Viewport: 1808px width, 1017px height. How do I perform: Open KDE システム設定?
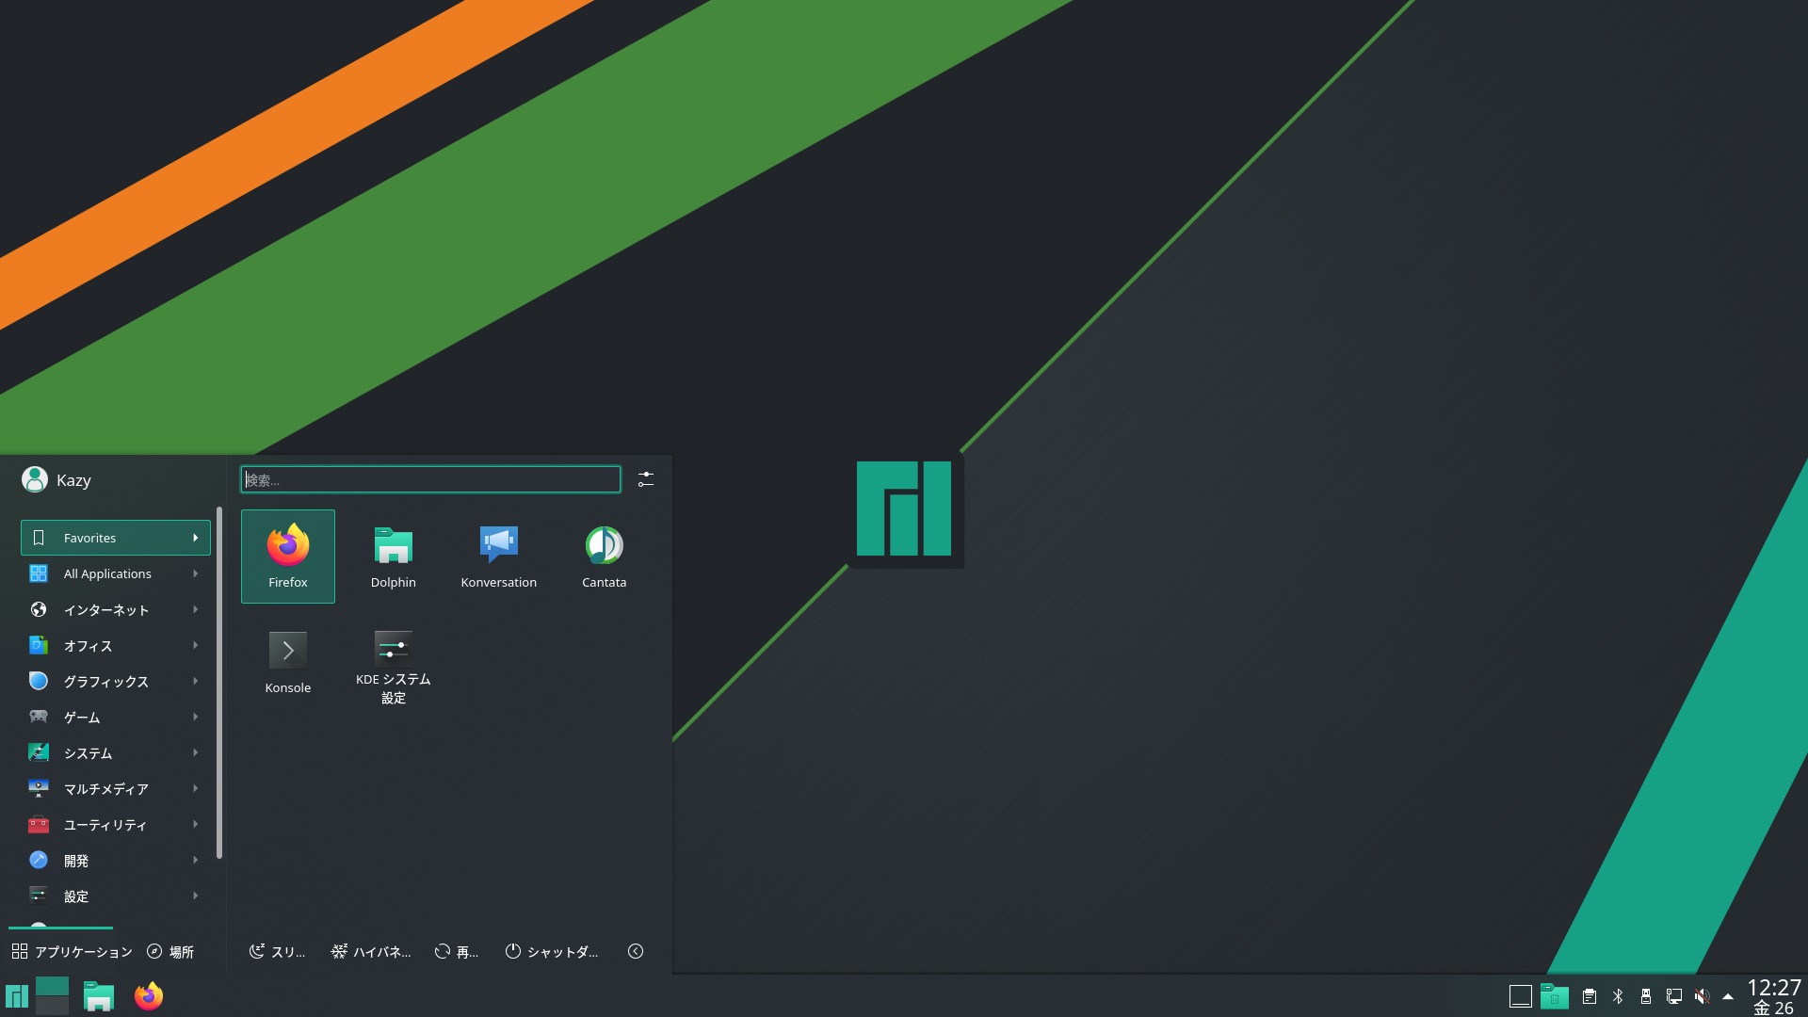(393, 666)
